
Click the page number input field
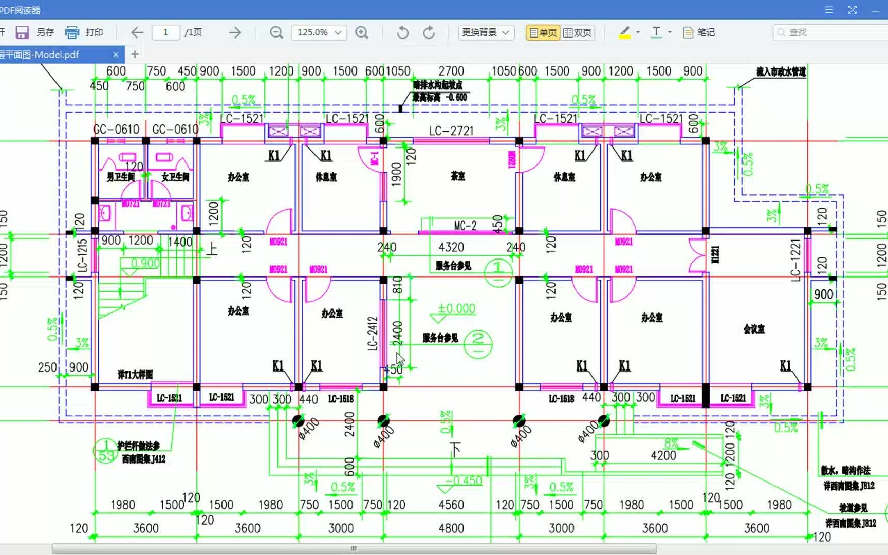click(165, 32)
